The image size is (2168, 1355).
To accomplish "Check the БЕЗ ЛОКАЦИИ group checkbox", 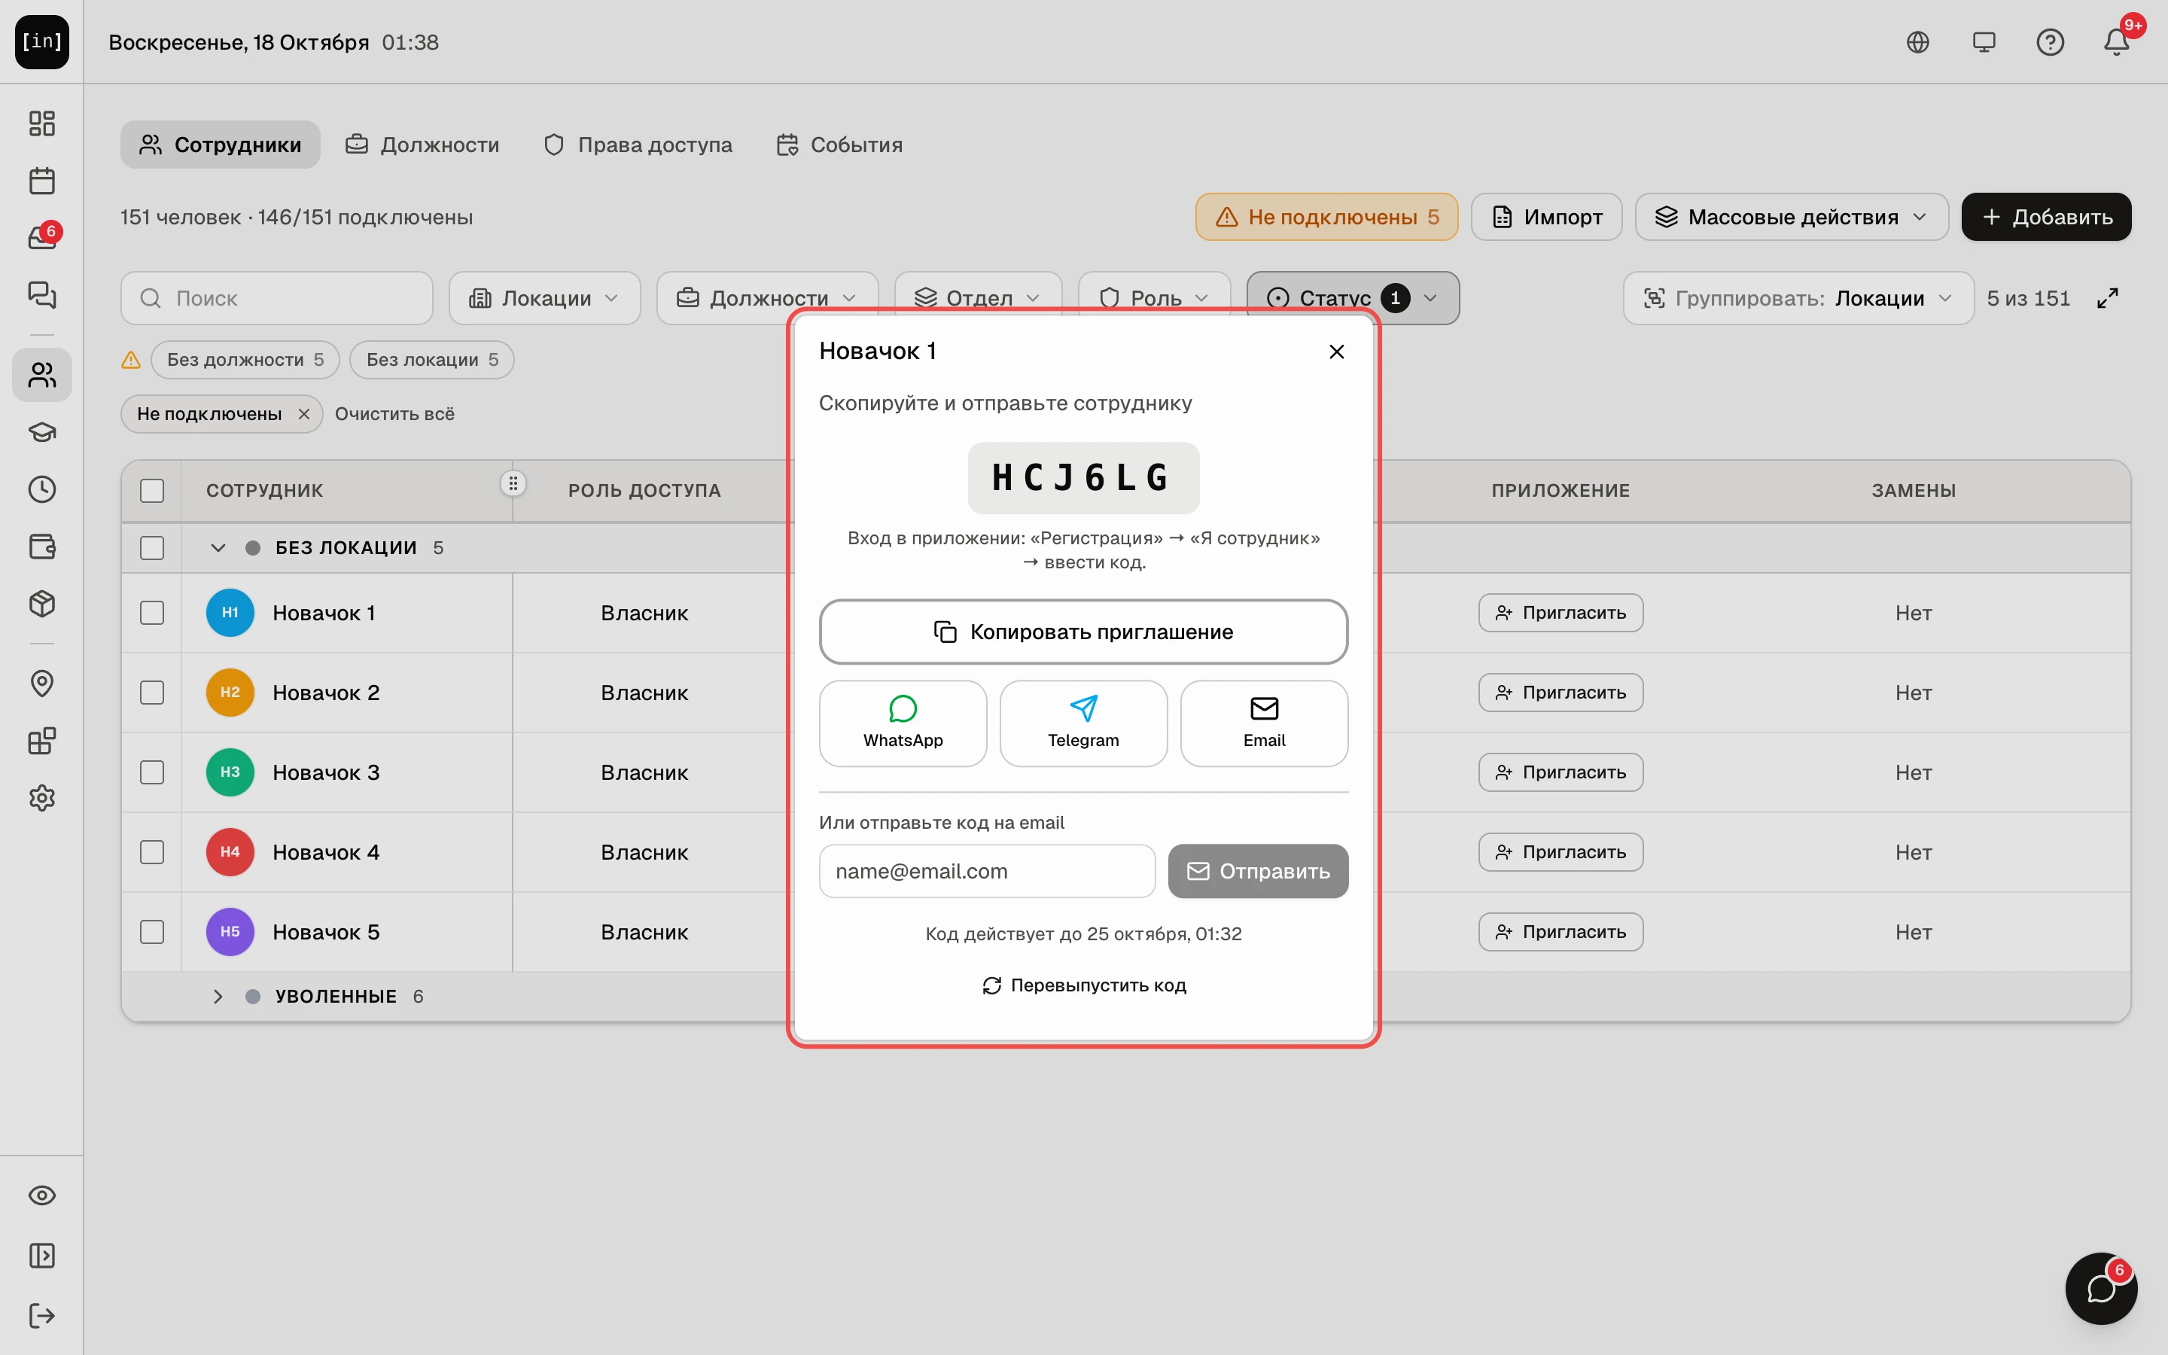I will coord(152,547).
